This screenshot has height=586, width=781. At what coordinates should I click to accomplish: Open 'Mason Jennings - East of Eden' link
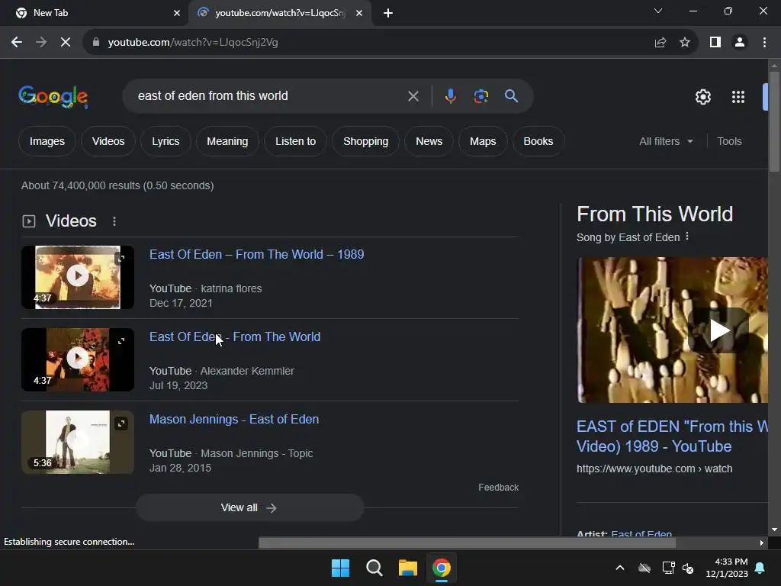(234, 419)
